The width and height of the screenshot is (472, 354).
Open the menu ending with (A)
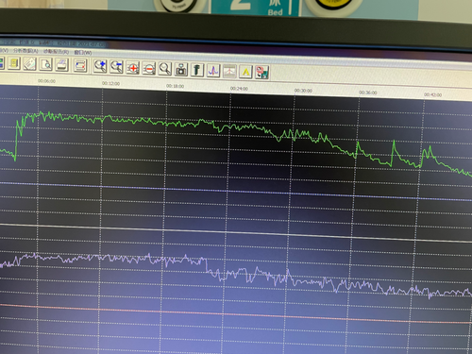(25, 51)
